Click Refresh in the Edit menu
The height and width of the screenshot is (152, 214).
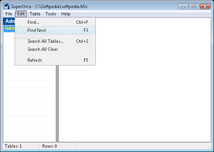[55, 60]
